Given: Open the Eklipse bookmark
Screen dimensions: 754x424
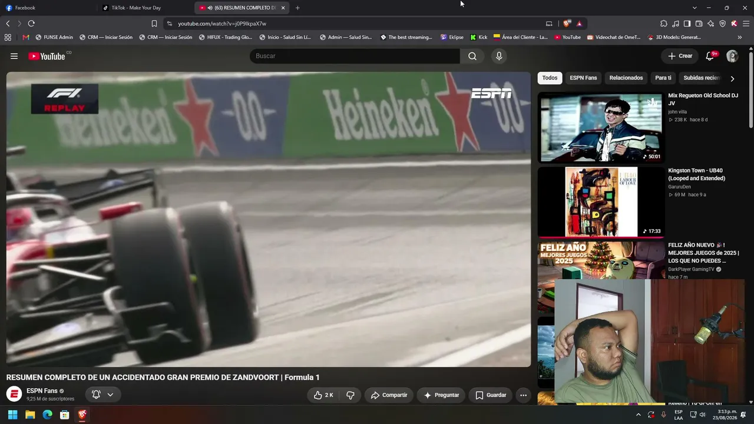Looking at the screenshot, I should 452,37.
